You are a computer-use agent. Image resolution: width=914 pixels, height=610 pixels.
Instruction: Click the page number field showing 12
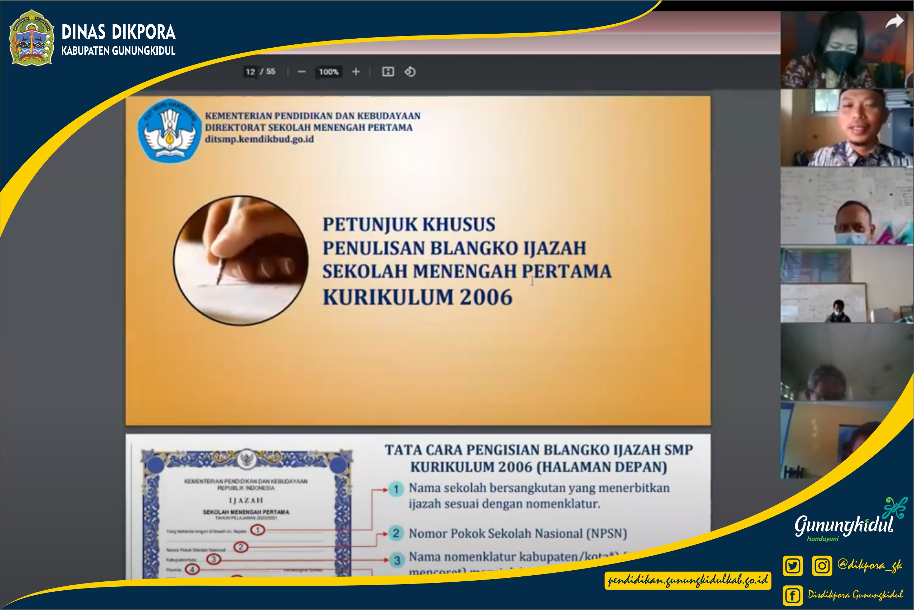(x=250, y=72)
